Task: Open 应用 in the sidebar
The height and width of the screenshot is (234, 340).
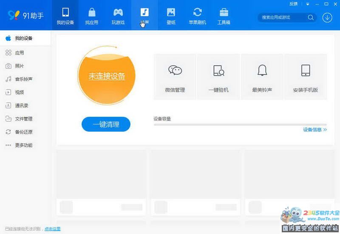Action: point(25,53)
